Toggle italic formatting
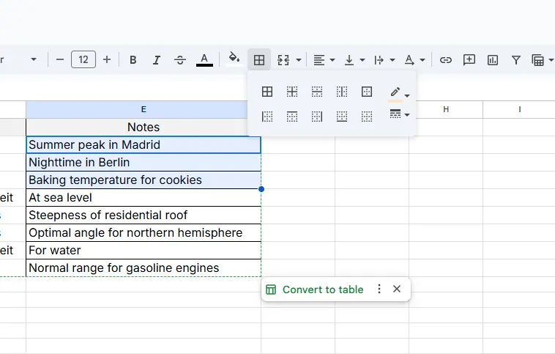Image resolution: width=555 pixels, height=354 pixels. pos(156,60)
